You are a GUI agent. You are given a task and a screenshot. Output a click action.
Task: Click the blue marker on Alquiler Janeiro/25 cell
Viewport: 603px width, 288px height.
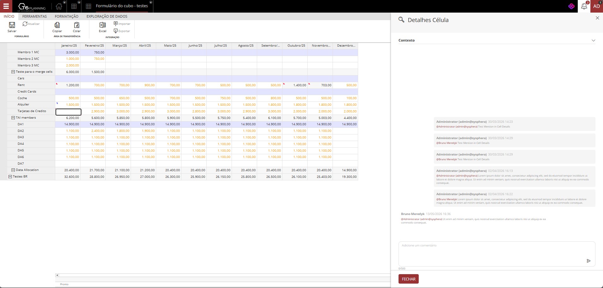[x=57, y=103]
